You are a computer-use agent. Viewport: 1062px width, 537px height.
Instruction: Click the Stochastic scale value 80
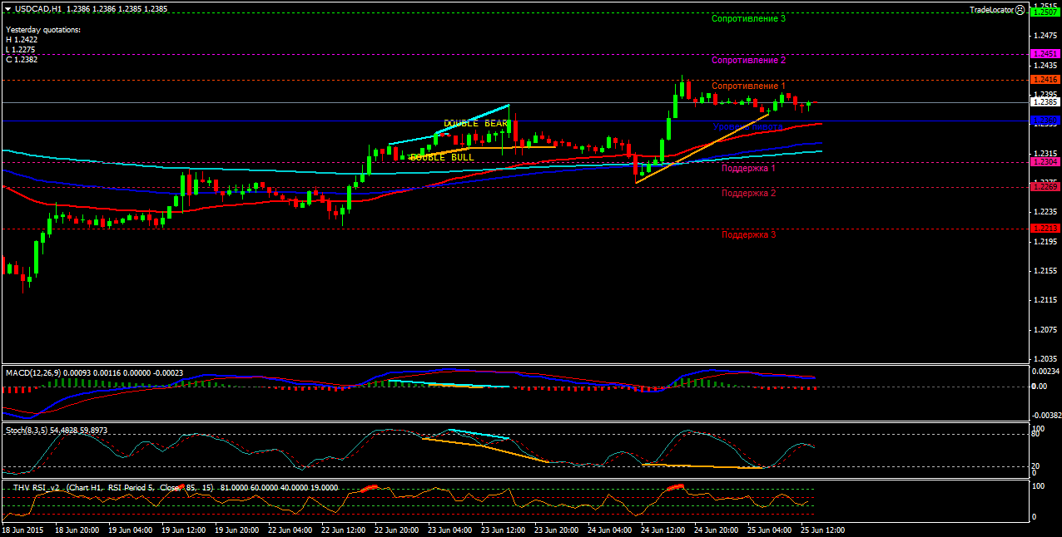pos(1036,434)
